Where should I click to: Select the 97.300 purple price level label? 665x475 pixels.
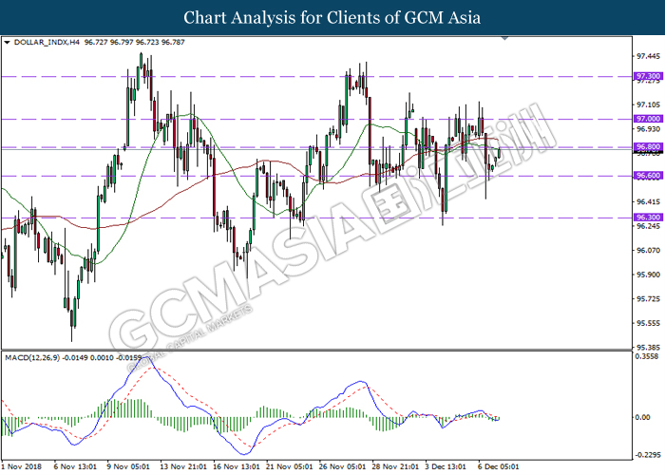pos(648,76)
